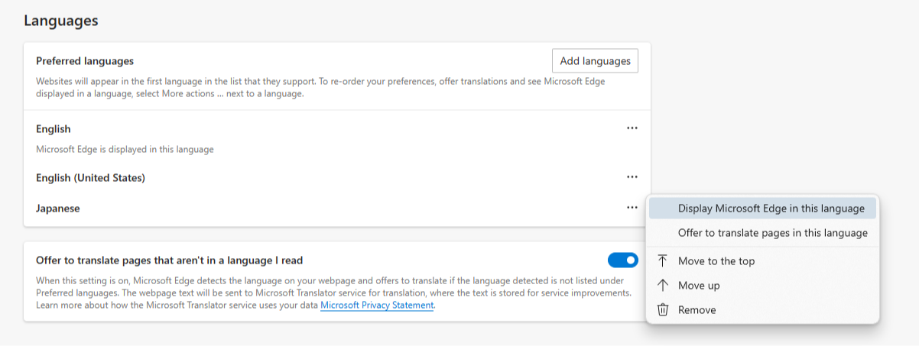Image resolution: width=919 pixels, height=346 pixels.
Task: Click the English (United States) language entry
Action: coord(90,177)
